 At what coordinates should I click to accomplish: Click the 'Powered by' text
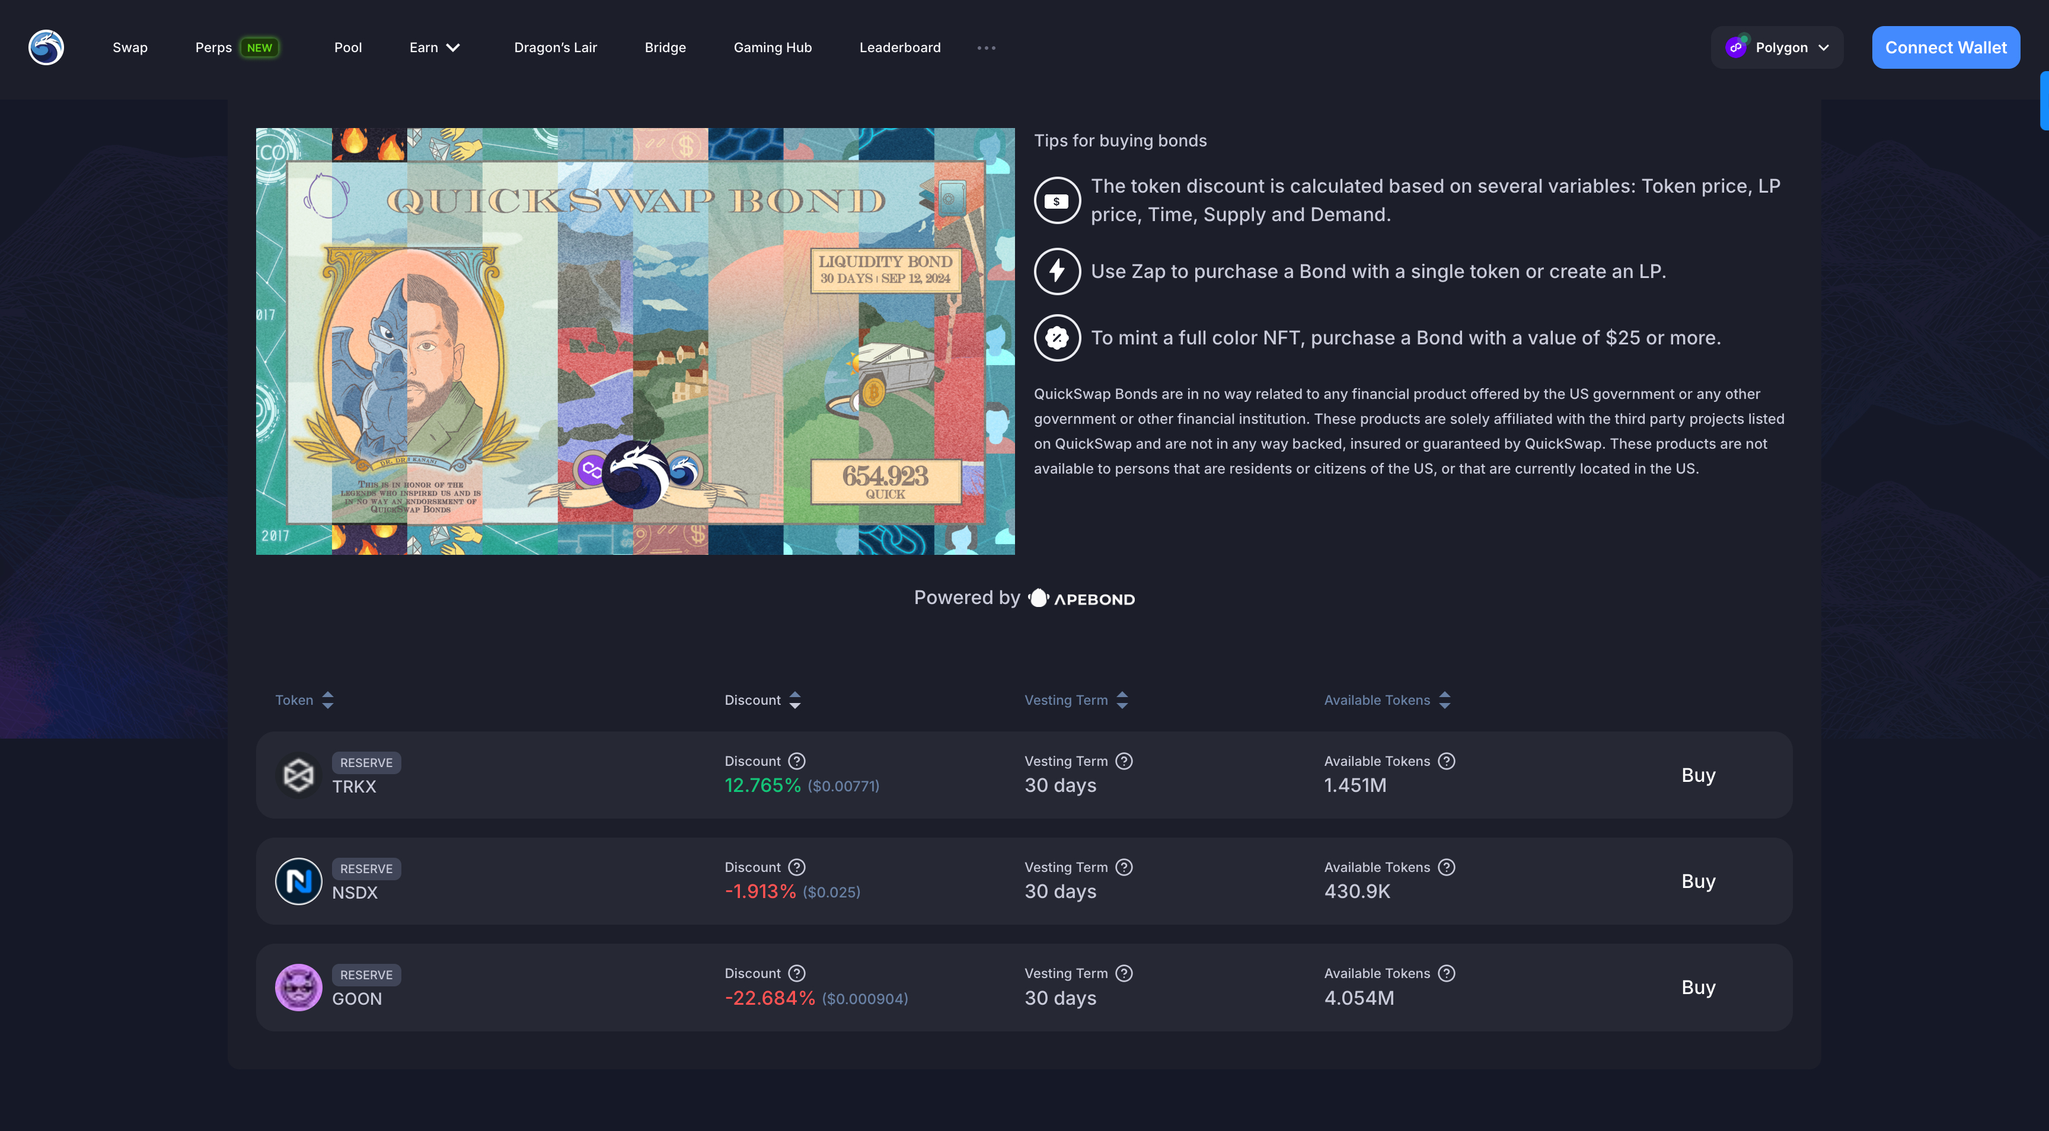(x=966, y=598)
